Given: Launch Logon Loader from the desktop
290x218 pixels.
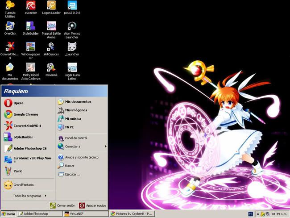Looking at the screenshot, I should pos(51,8).
